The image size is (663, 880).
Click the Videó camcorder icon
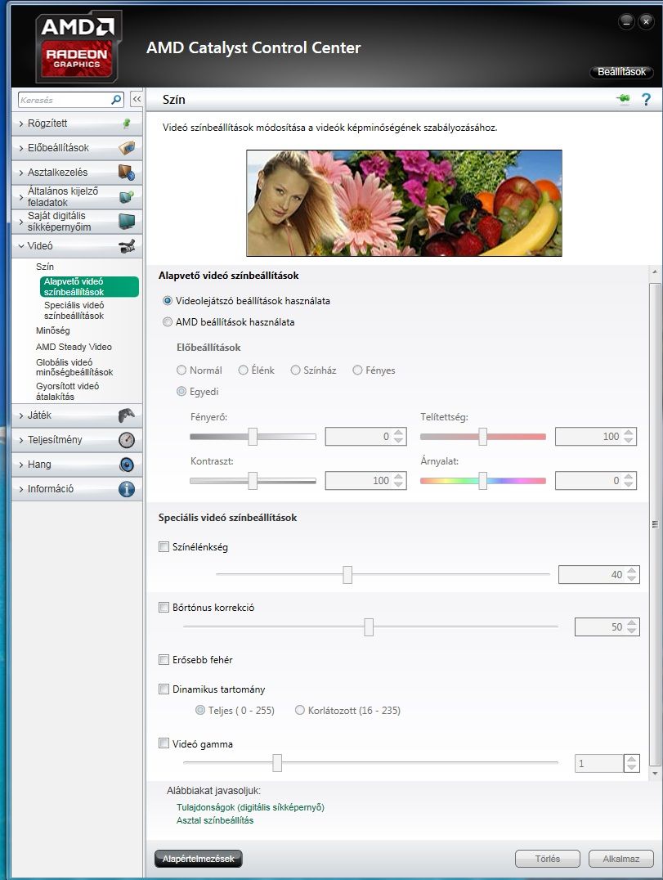point(127,246)
